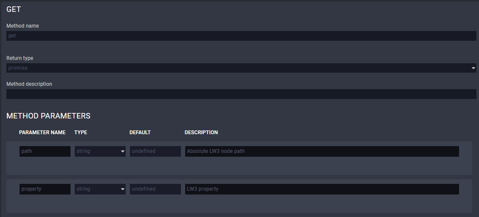This screenshot has width=479, height=217.
Task: Edit the 'Absolute LW3 node path' description
Action: pos(321,151)
